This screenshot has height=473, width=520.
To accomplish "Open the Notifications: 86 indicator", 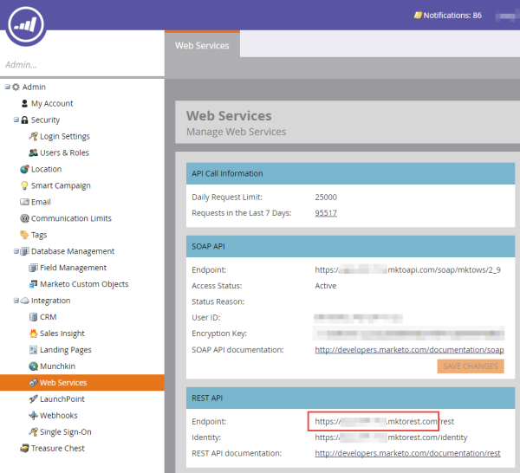I will click(x=448, y=16).
